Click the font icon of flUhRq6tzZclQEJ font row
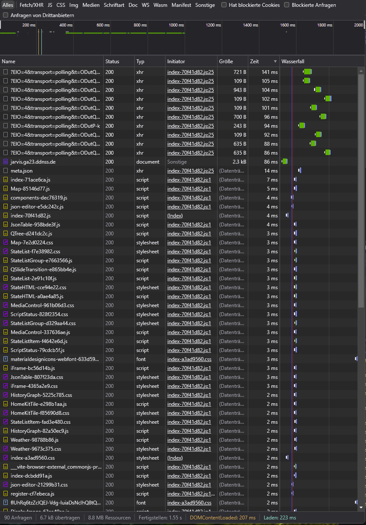Viewport: 366px width, 525px height. (6, 503)
